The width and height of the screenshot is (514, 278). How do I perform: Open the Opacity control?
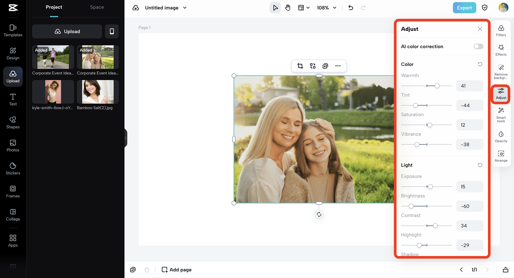(501, 137)
